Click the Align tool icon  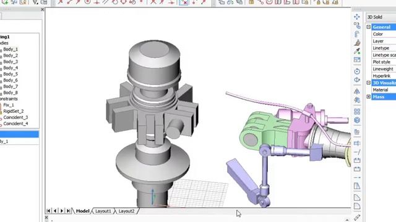[x=357, y=131]
